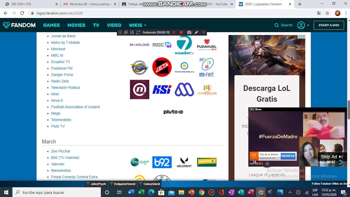Click the page vertical scrollbar thumb

tap(349, 110)
